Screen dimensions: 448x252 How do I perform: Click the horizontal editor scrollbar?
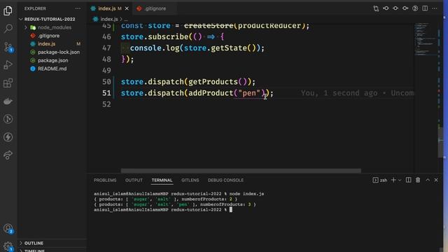241,171
